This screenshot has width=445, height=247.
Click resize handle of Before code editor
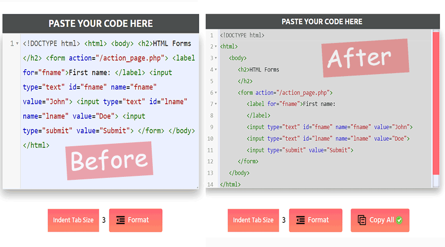tap(197, 187)
